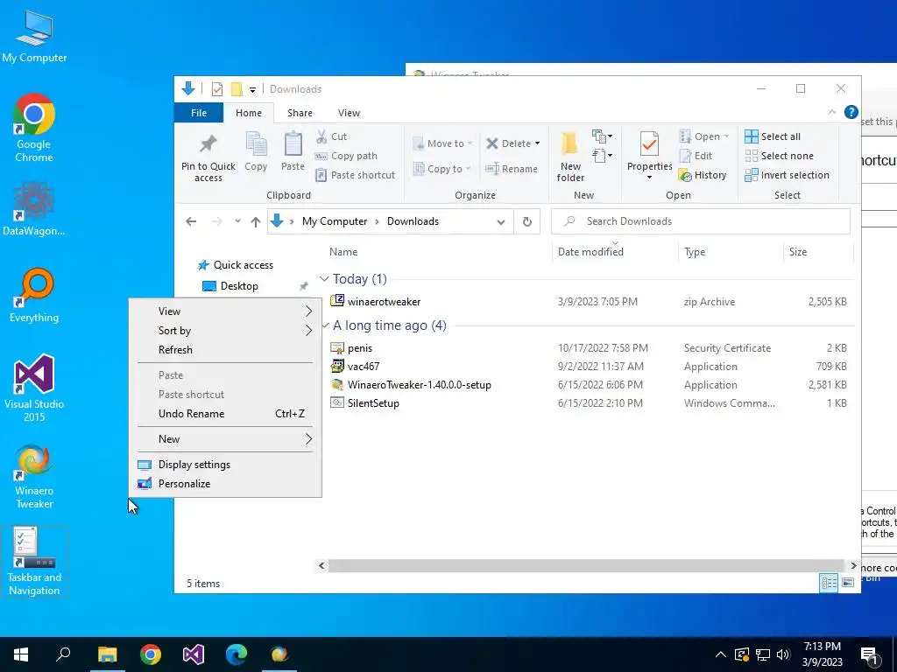This screenshot has width=897, height=672.
Task: Click the Copy ribbon icon
Action: [256, 144]
